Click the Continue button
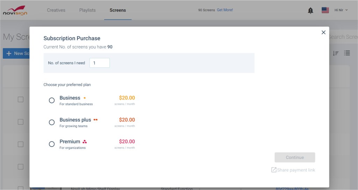Screen dimensions: 358x190 coord(295,158)
